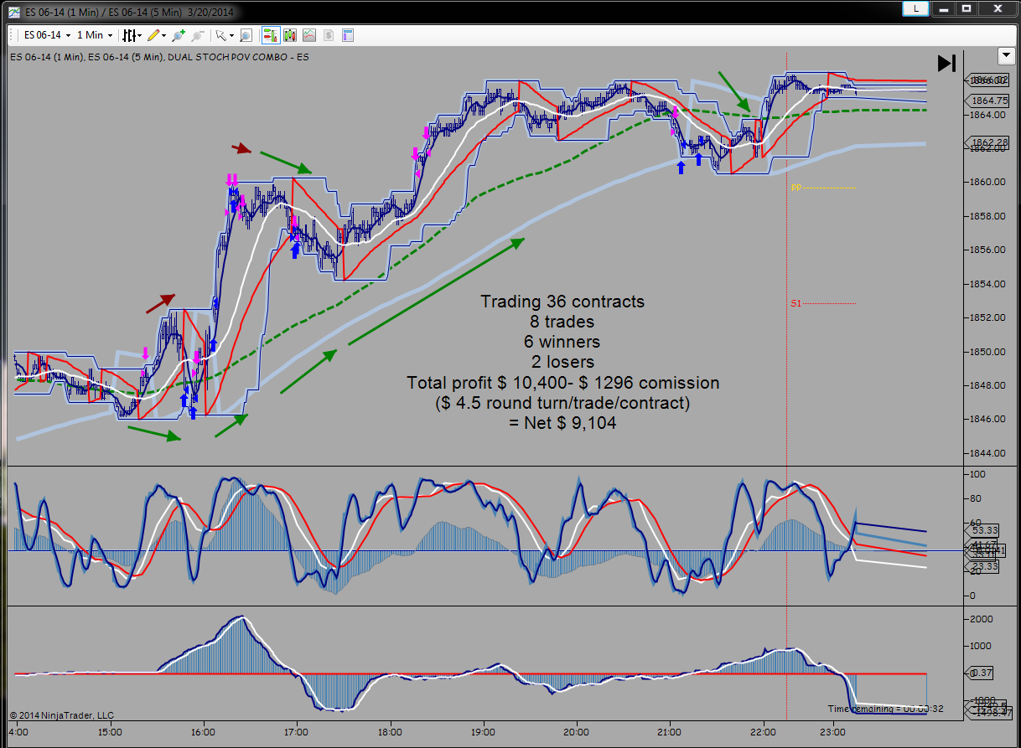Open the chart properties icon
This screenshot has height=748, width=1021.
[348, 35]
